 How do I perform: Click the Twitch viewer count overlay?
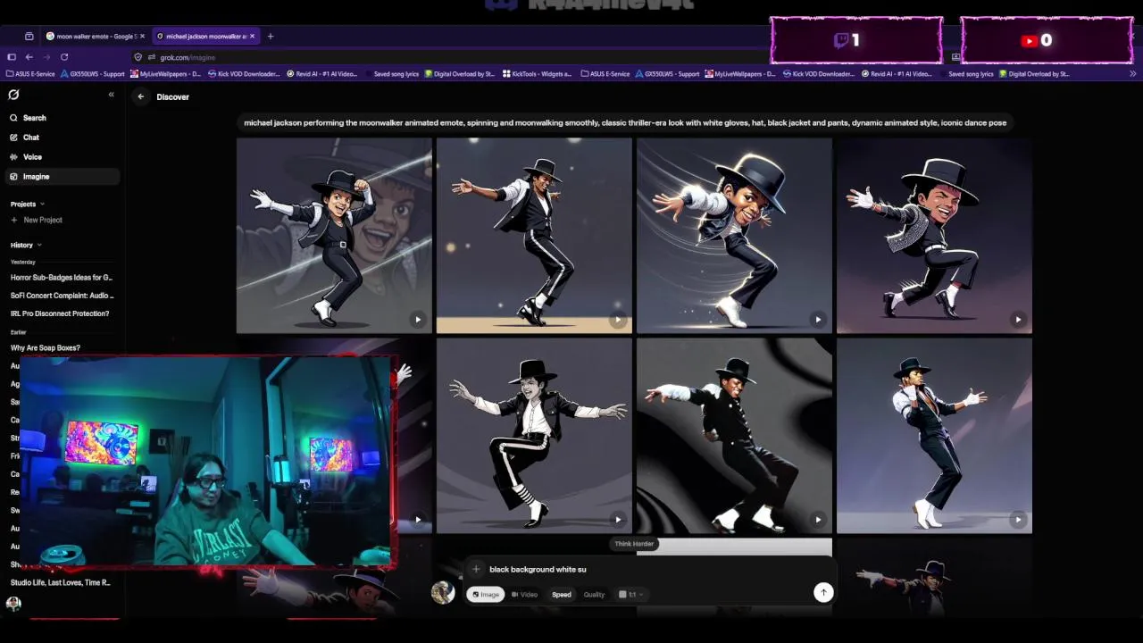(x=856, y=40)
